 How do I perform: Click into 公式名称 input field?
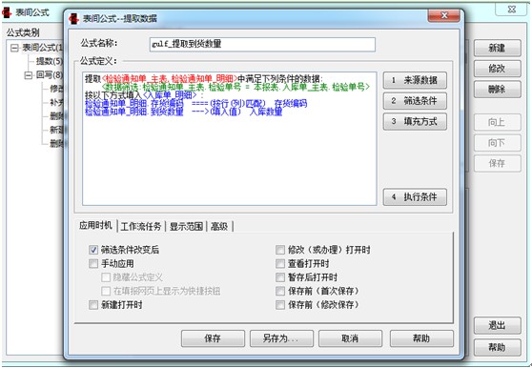tap(262, 44)
